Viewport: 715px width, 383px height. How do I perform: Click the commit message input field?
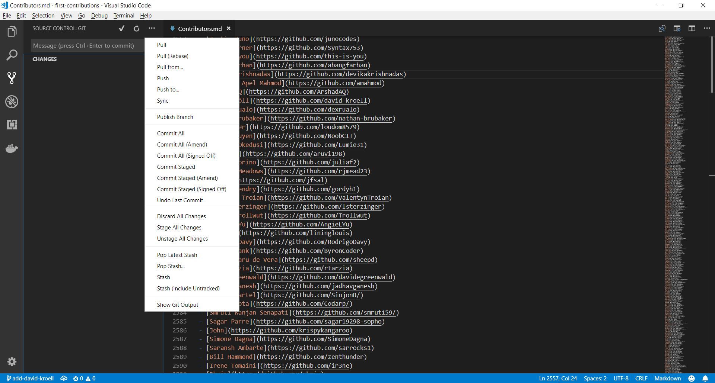click(x=88, y=45)
